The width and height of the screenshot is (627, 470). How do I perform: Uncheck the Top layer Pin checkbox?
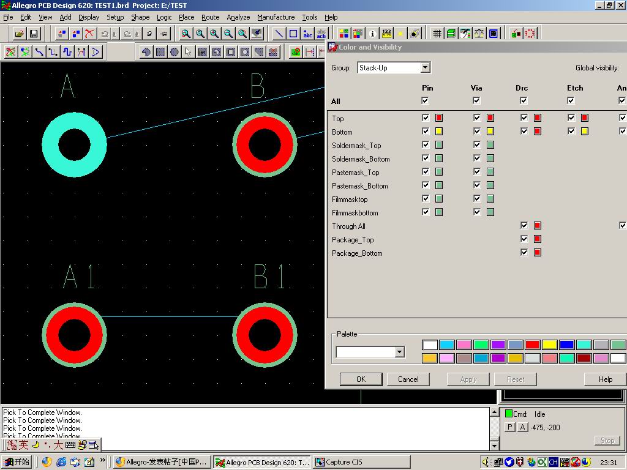(x=426, y=117)
